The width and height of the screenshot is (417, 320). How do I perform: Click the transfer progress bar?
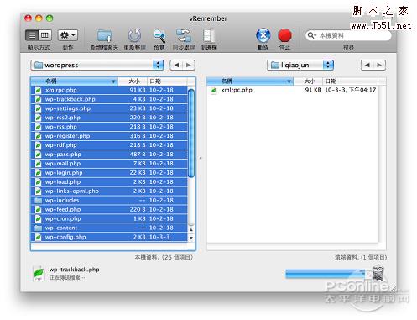click(x=326, y=274)
